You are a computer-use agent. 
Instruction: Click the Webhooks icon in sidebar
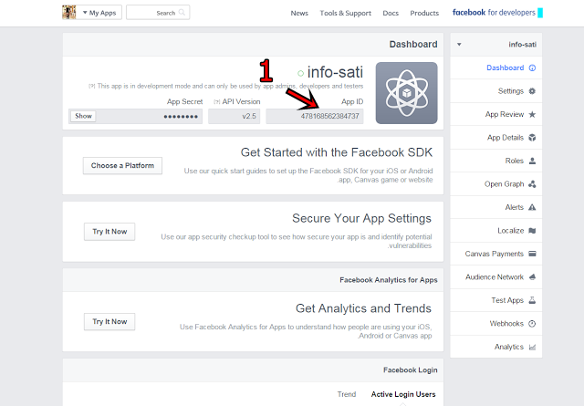pyautogui.click(x=532, y=324)
